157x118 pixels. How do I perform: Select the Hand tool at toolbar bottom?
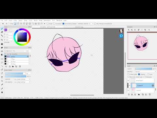(x=2, y=92)
